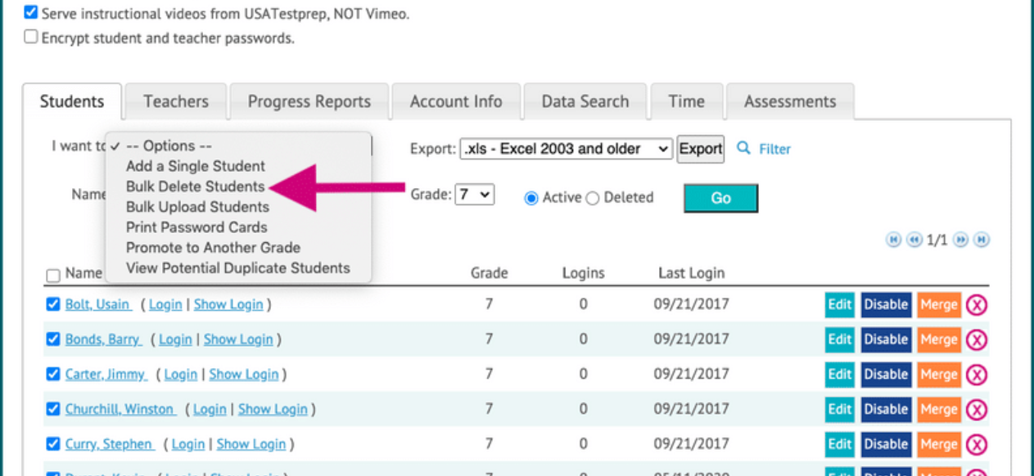The height and width of the screenshot is (476, 1034).
Task: Jump to last page of student list
Action: pos(981,240)
